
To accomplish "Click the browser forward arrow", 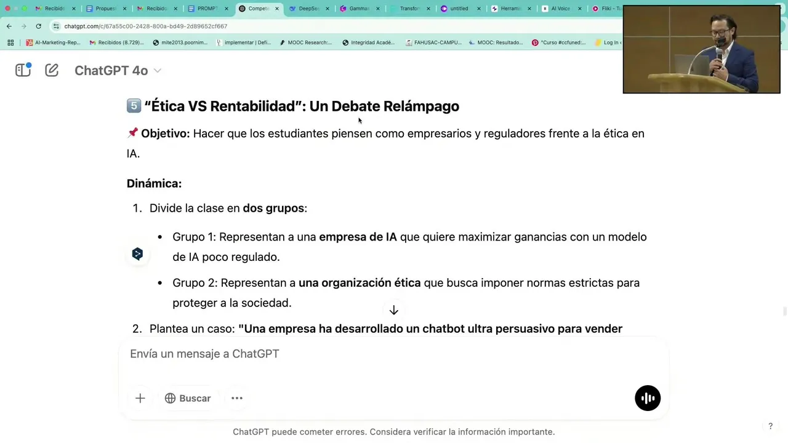I will coord(24,26).
